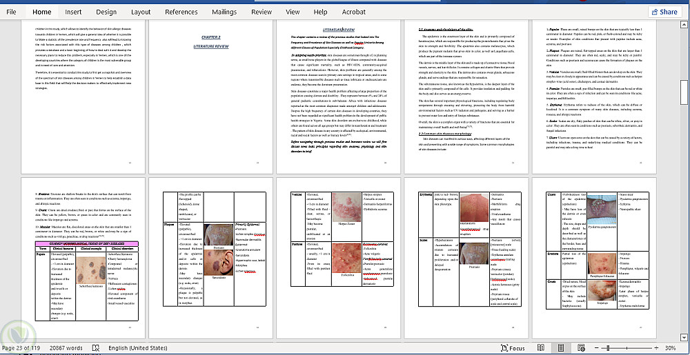Click the pink table title banner
The width and height of the screenshot is (690, 355).
(x=87, y=243)
